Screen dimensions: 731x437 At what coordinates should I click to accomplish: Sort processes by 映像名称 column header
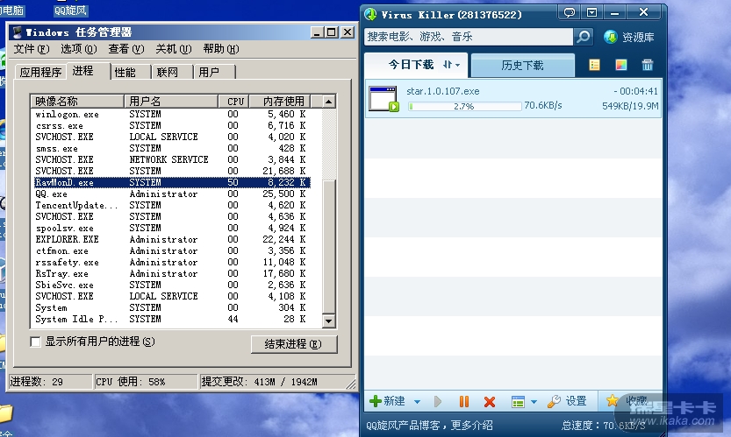77,102
